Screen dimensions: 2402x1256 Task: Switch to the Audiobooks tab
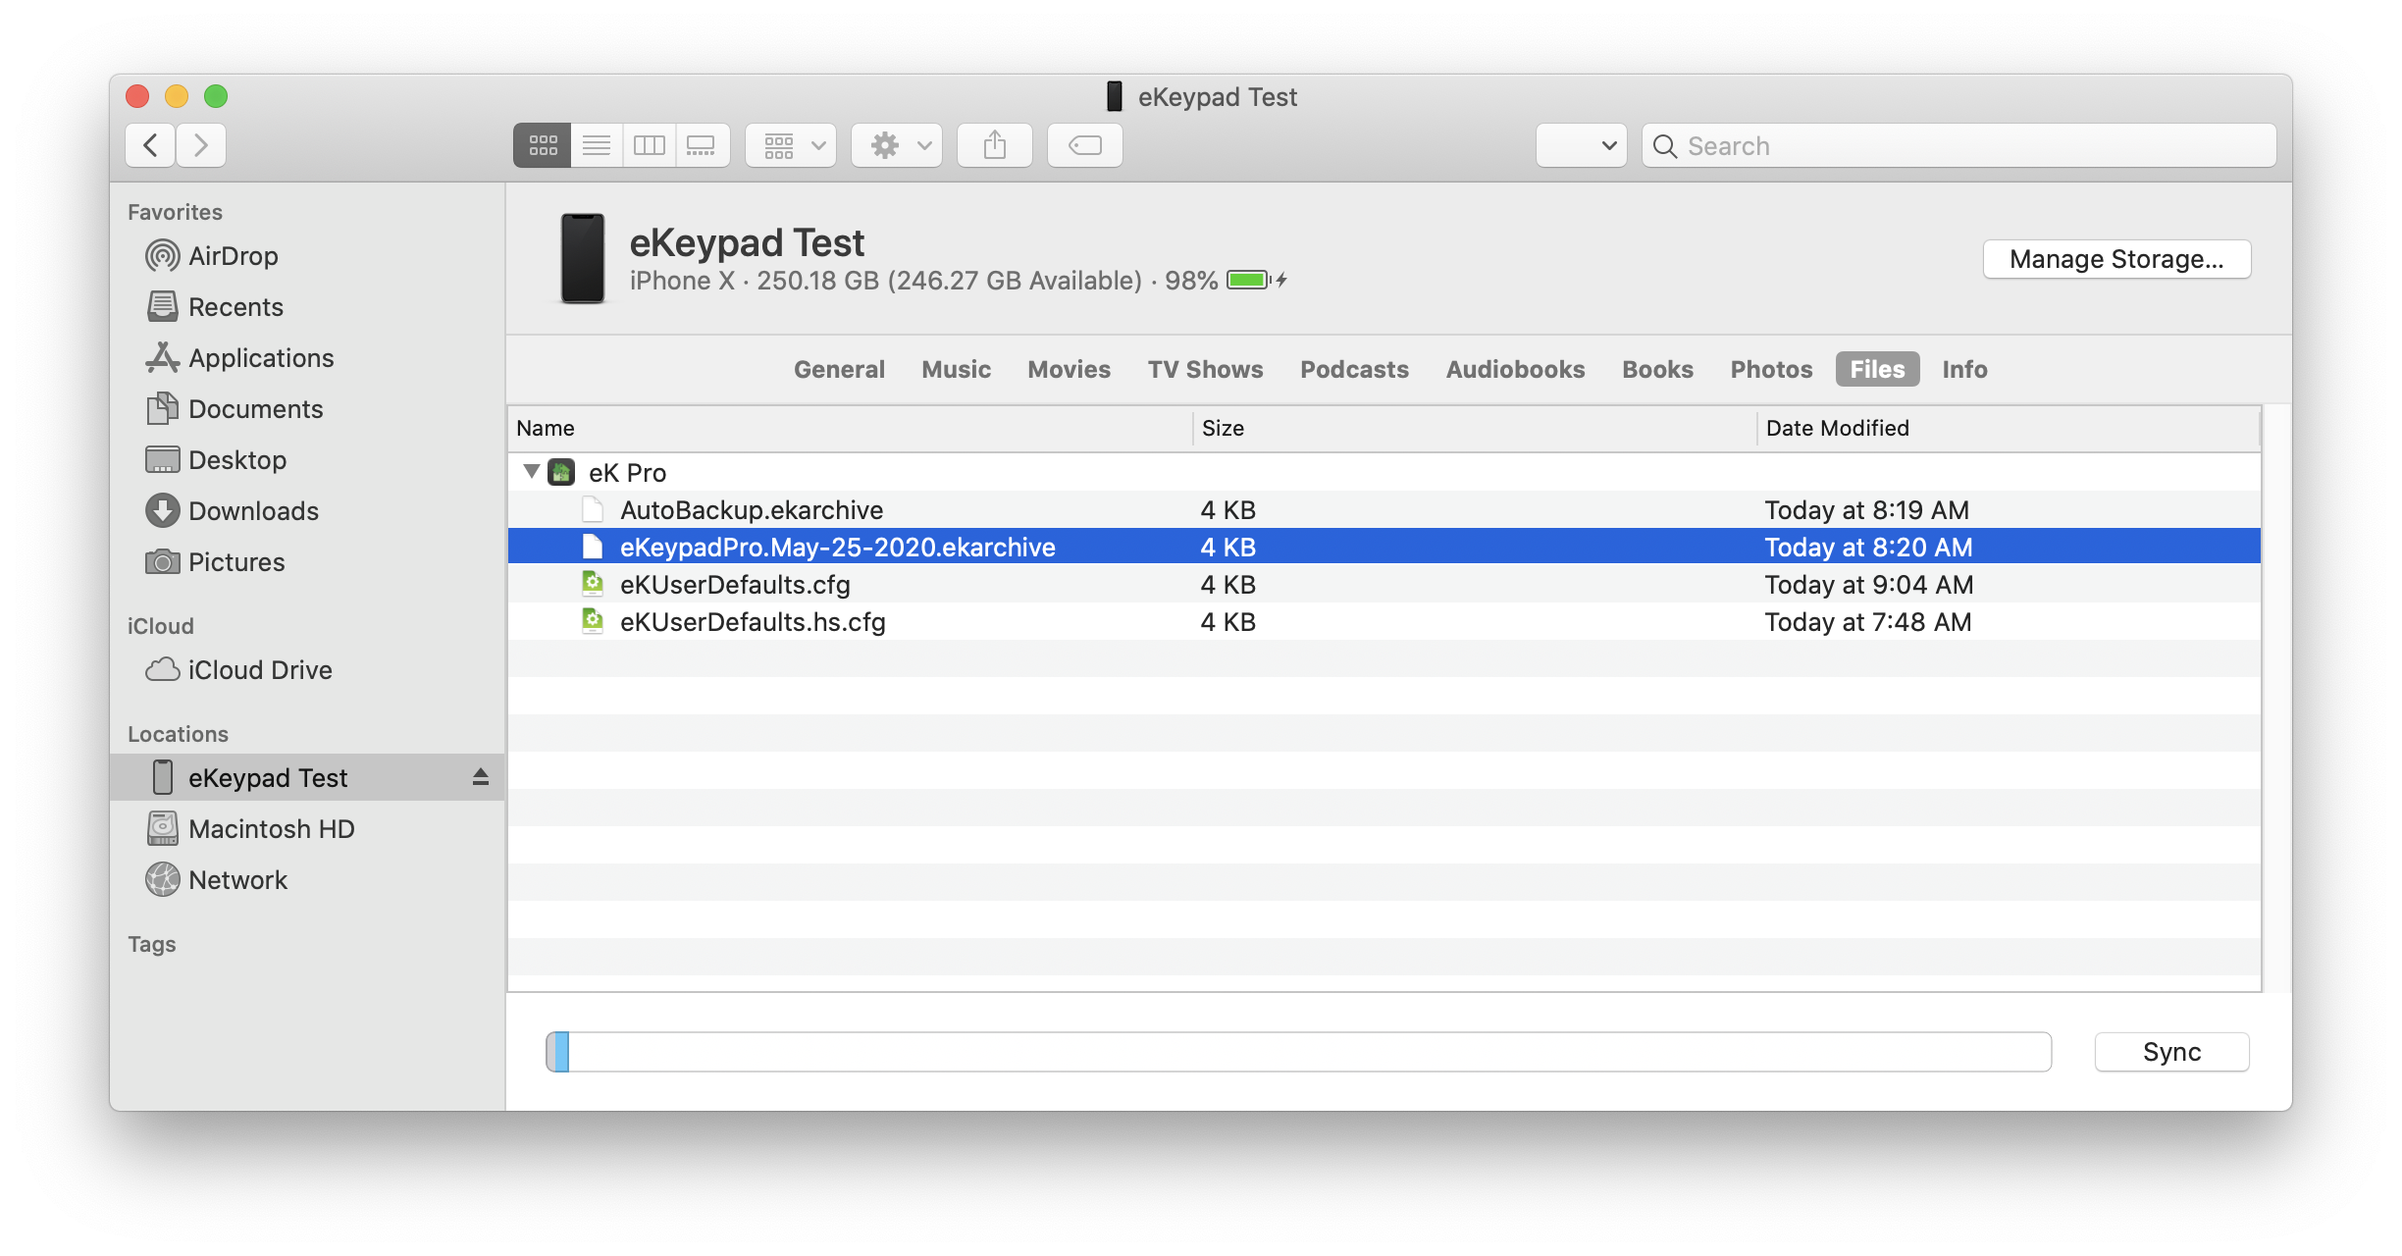click(1515, 369)
